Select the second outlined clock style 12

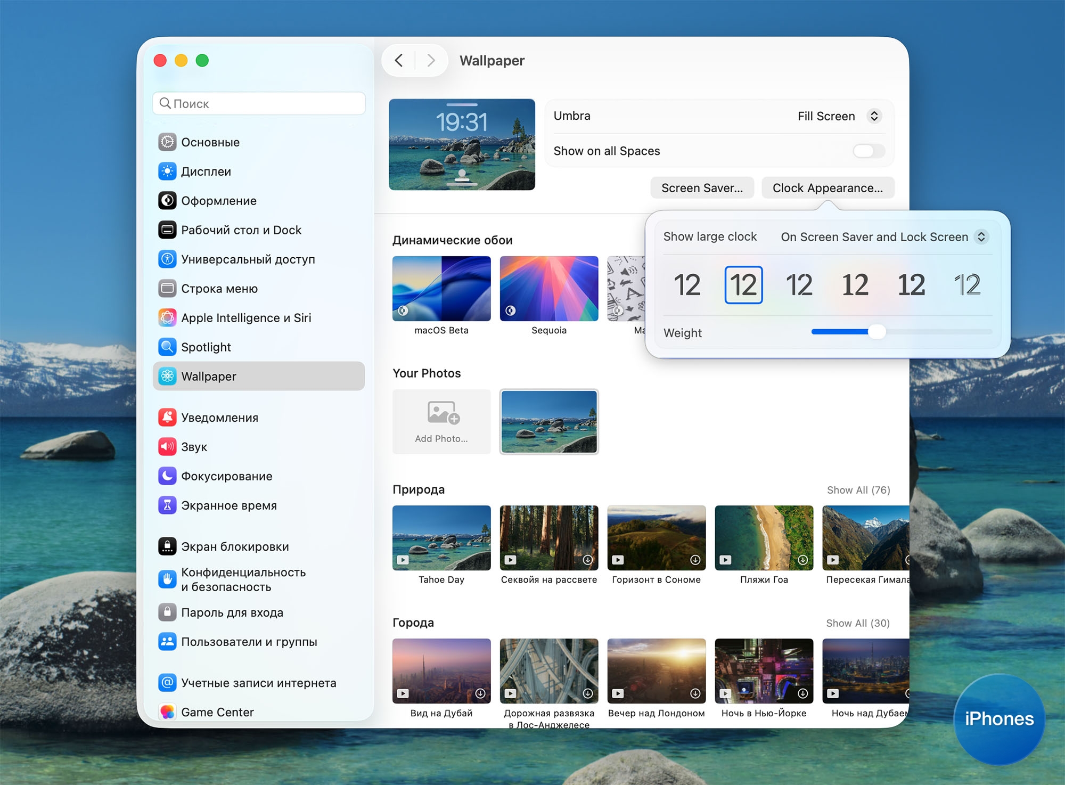point(743,285)
